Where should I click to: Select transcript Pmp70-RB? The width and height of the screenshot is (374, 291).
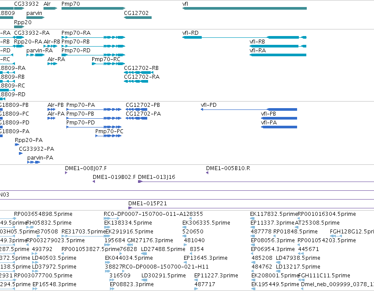93,46
